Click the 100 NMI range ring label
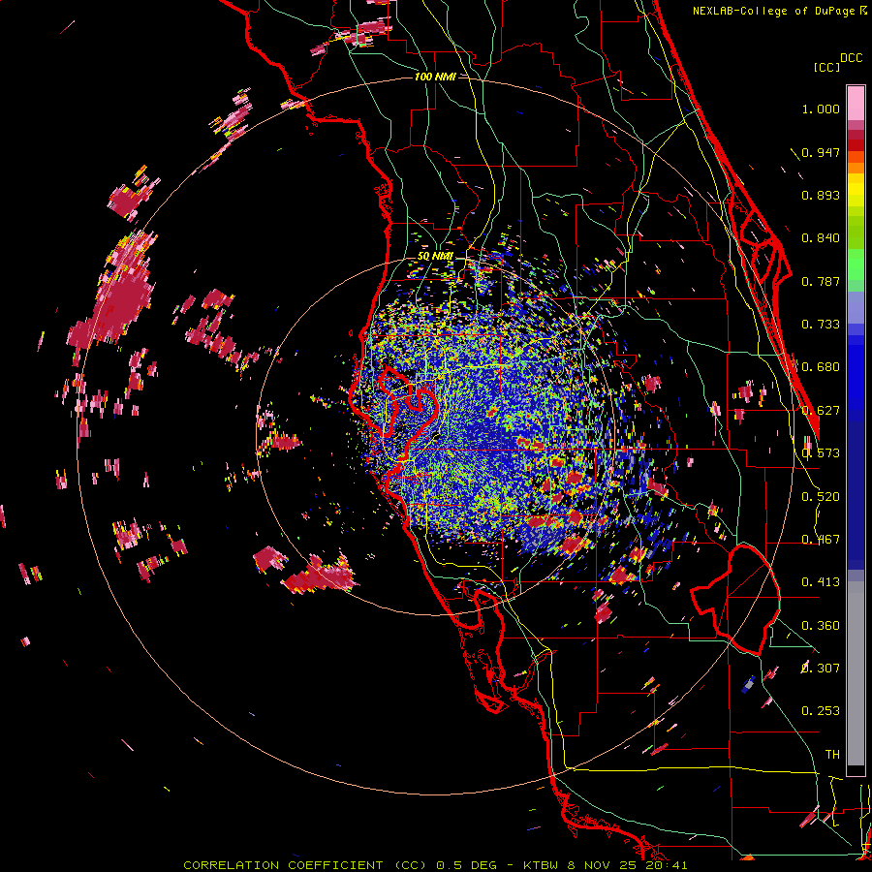This screenshot has height=872, width=872. [435, 77]
